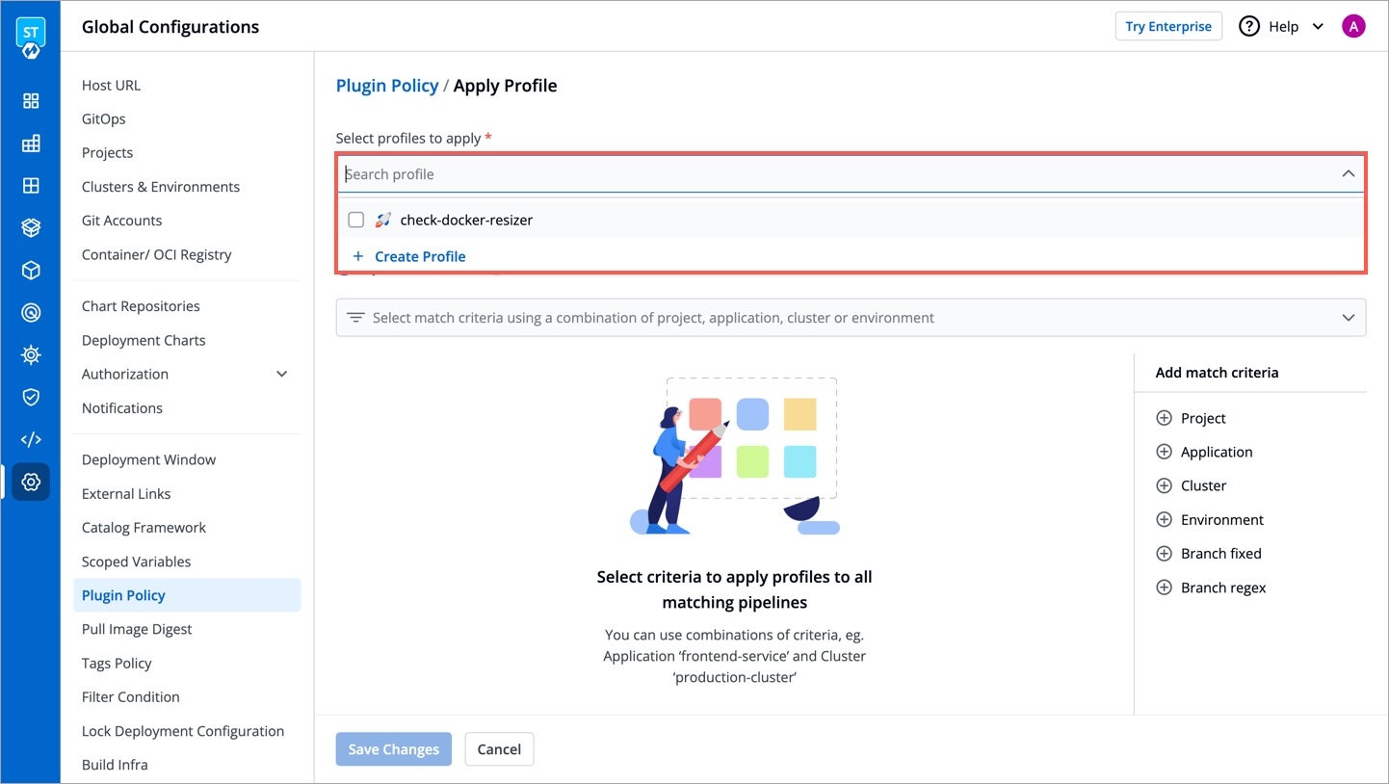Open Scoped Variables in settings menu
The width and height of the screenshot is (1389, 784).
136,562
